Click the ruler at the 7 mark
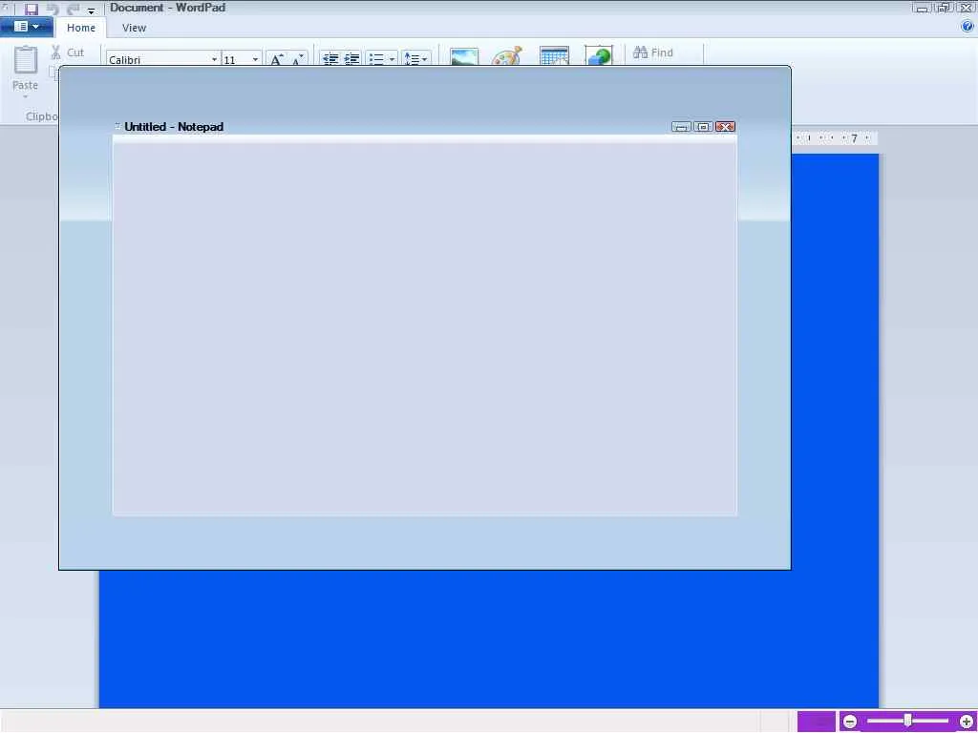The image size is (978, 733). pyautogui.click(x=855, y=138)
